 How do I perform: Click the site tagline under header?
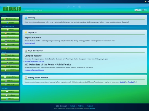(33, 10)
